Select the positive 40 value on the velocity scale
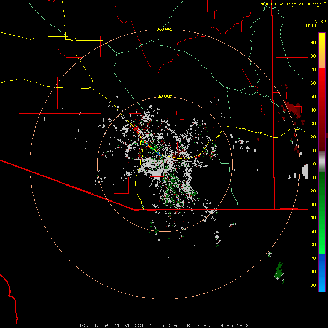This screenshot has height=328, width=328. pyautogui.click(x=313, y=110)
